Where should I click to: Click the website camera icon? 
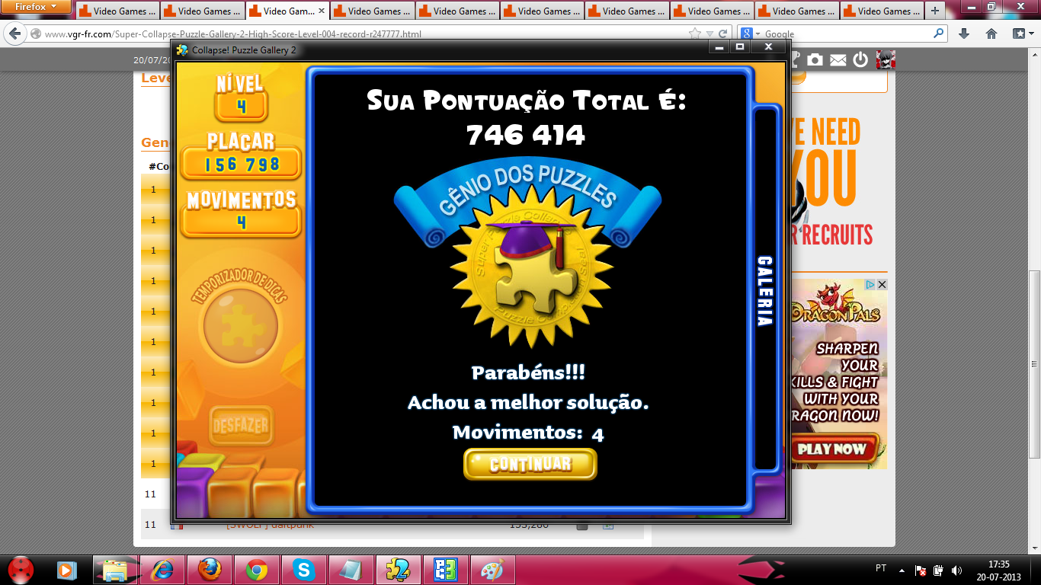click(x=815, y=59)
